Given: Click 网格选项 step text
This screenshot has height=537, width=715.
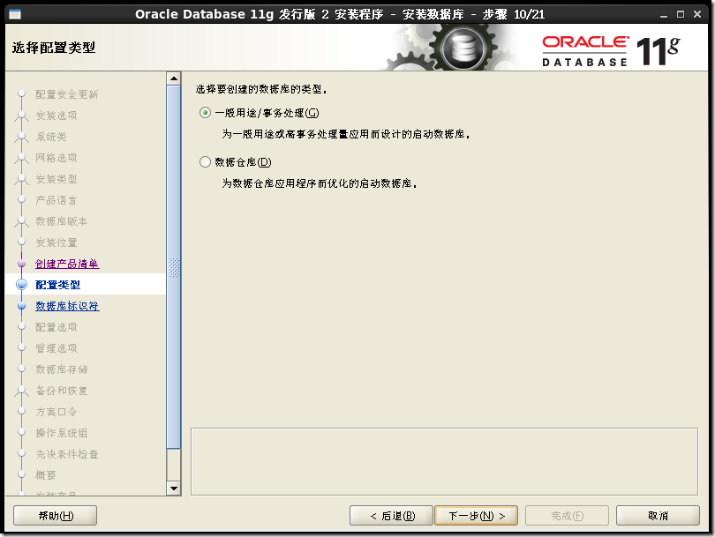Looking at the screenshot, I should click(56, 158).
